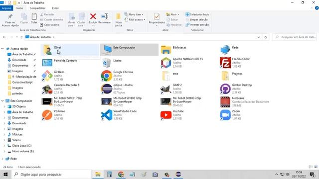Click Renomear in the ribbon
Image resolution: width=319 pixels, height=179 pixels.
[x=105, y=18]
